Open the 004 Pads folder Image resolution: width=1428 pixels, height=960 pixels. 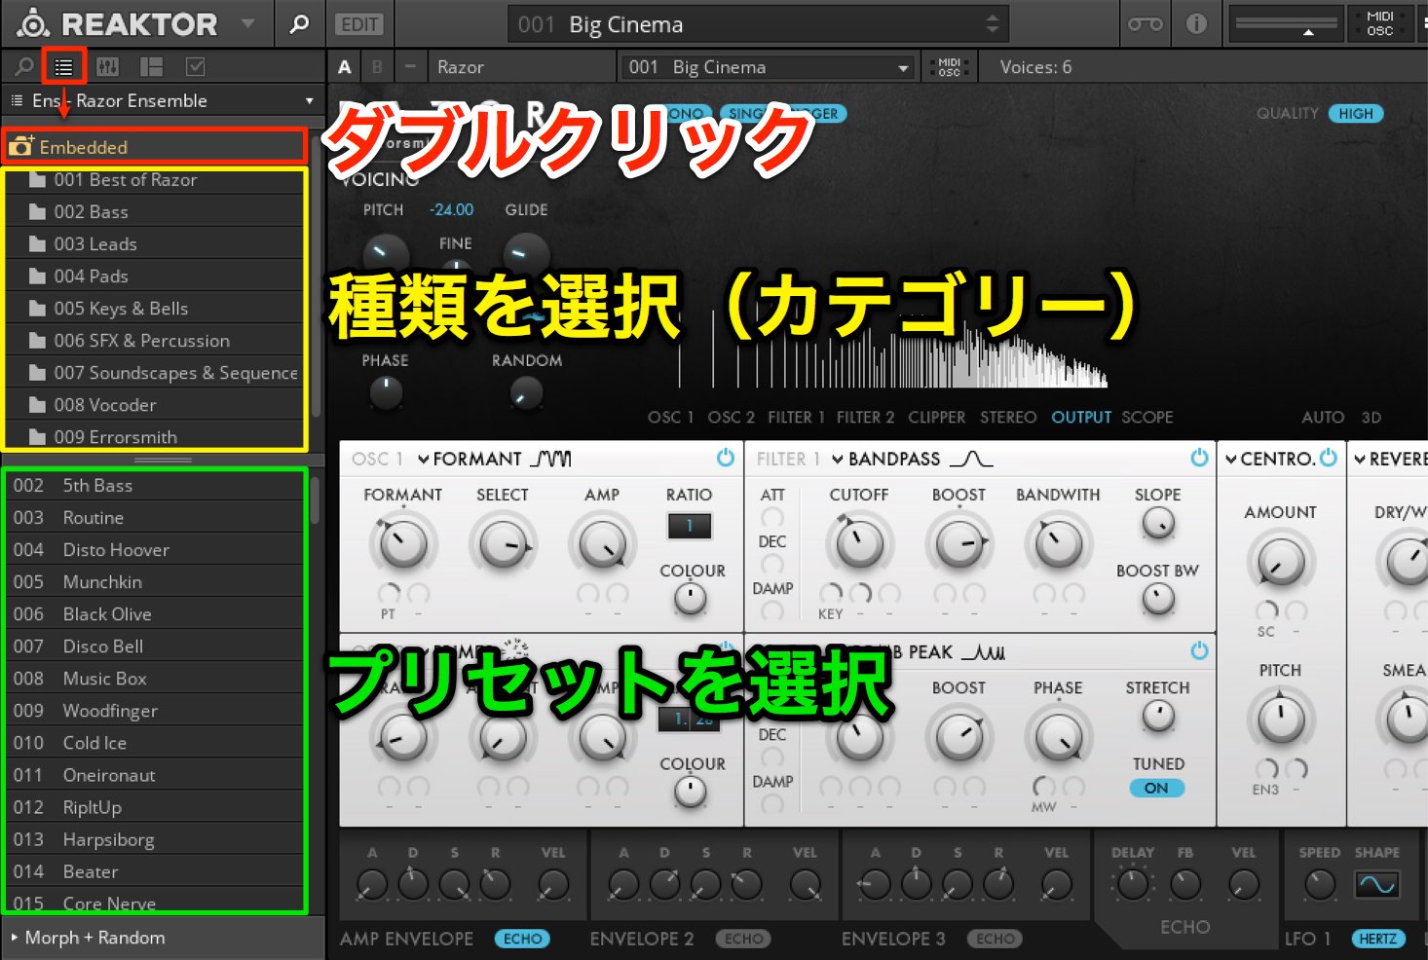click(x=156, y=276)
